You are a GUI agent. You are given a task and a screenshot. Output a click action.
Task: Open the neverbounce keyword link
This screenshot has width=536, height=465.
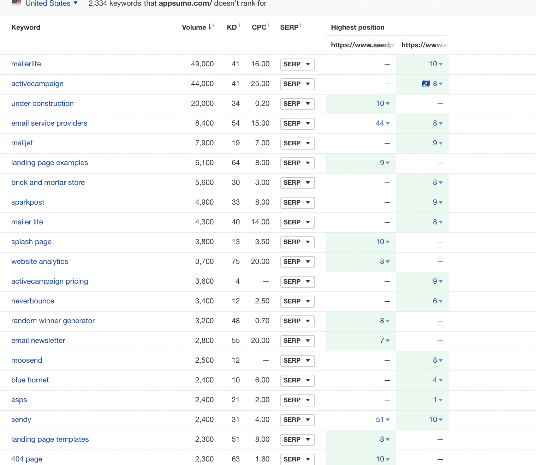pyautogui.click(x=33, y=301)
